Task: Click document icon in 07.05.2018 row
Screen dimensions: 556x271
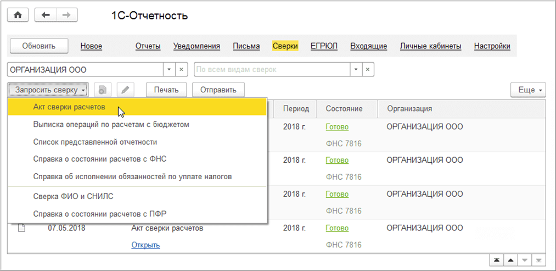Action: tap(22, 228)
